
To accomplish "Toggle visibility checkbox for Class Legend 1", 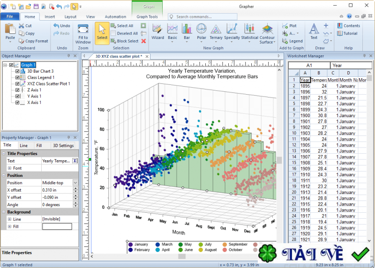I will (17, 77).
